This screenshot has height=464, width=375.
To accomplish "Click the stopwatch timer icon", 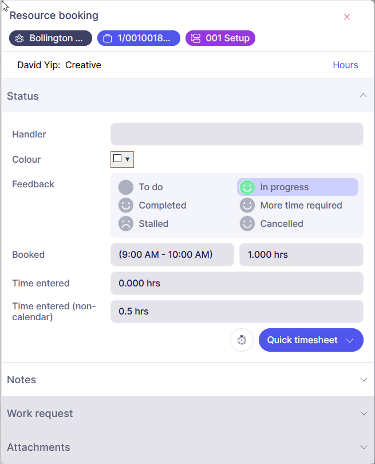I will click(x=242, y=340).
